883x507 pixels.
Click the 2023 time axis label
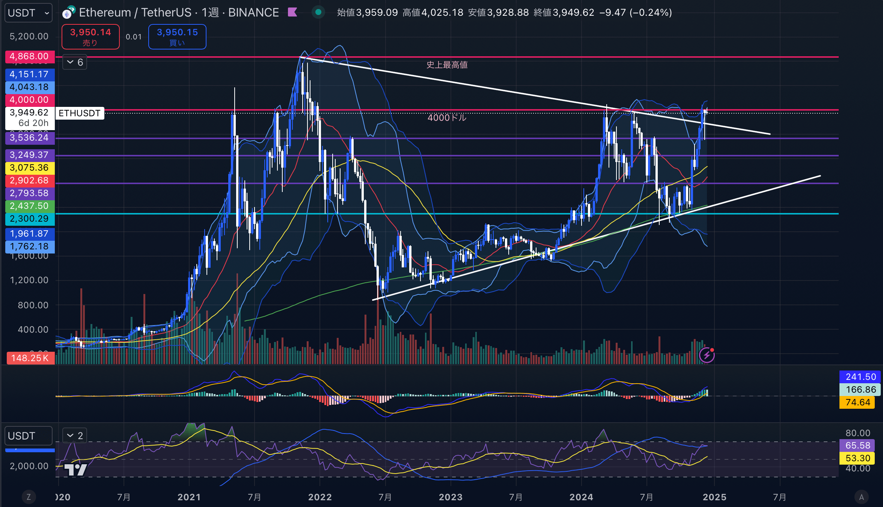point(451,497)
